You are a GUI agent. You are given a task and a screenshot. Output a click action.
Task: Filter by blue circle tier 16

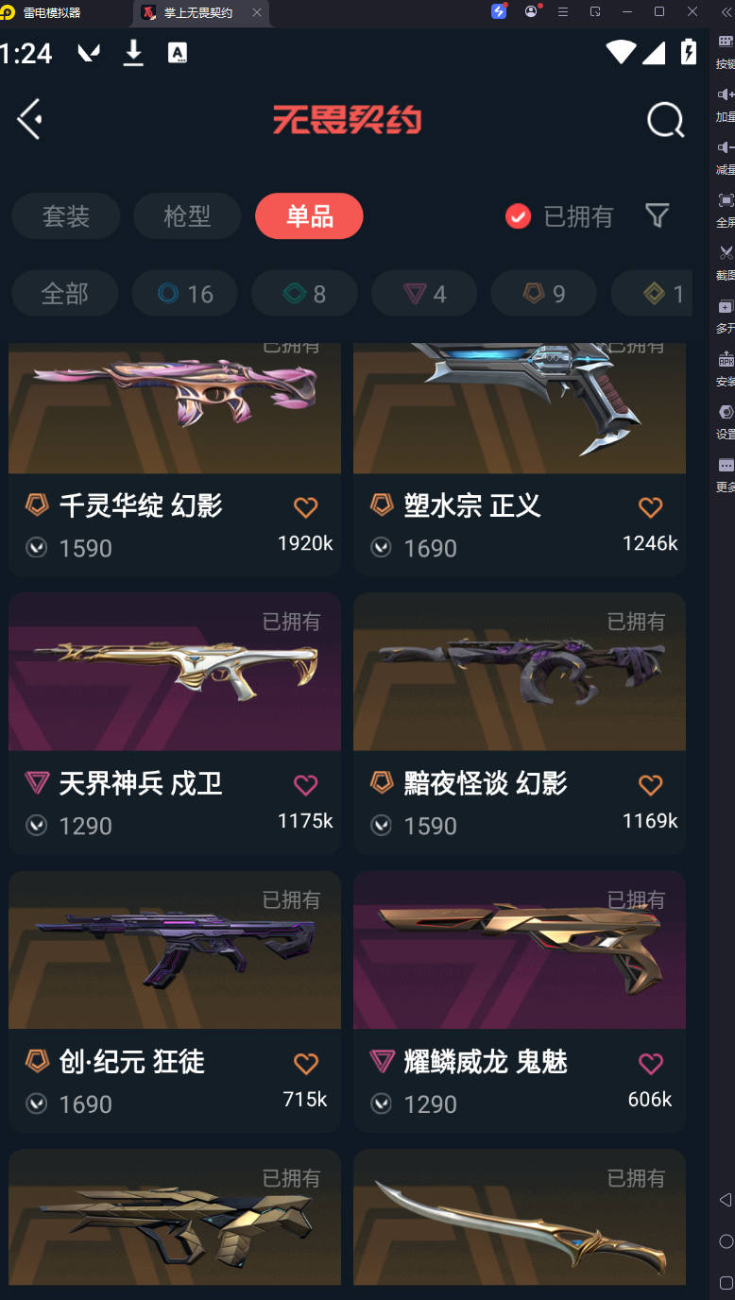click(x=185, y=294)
